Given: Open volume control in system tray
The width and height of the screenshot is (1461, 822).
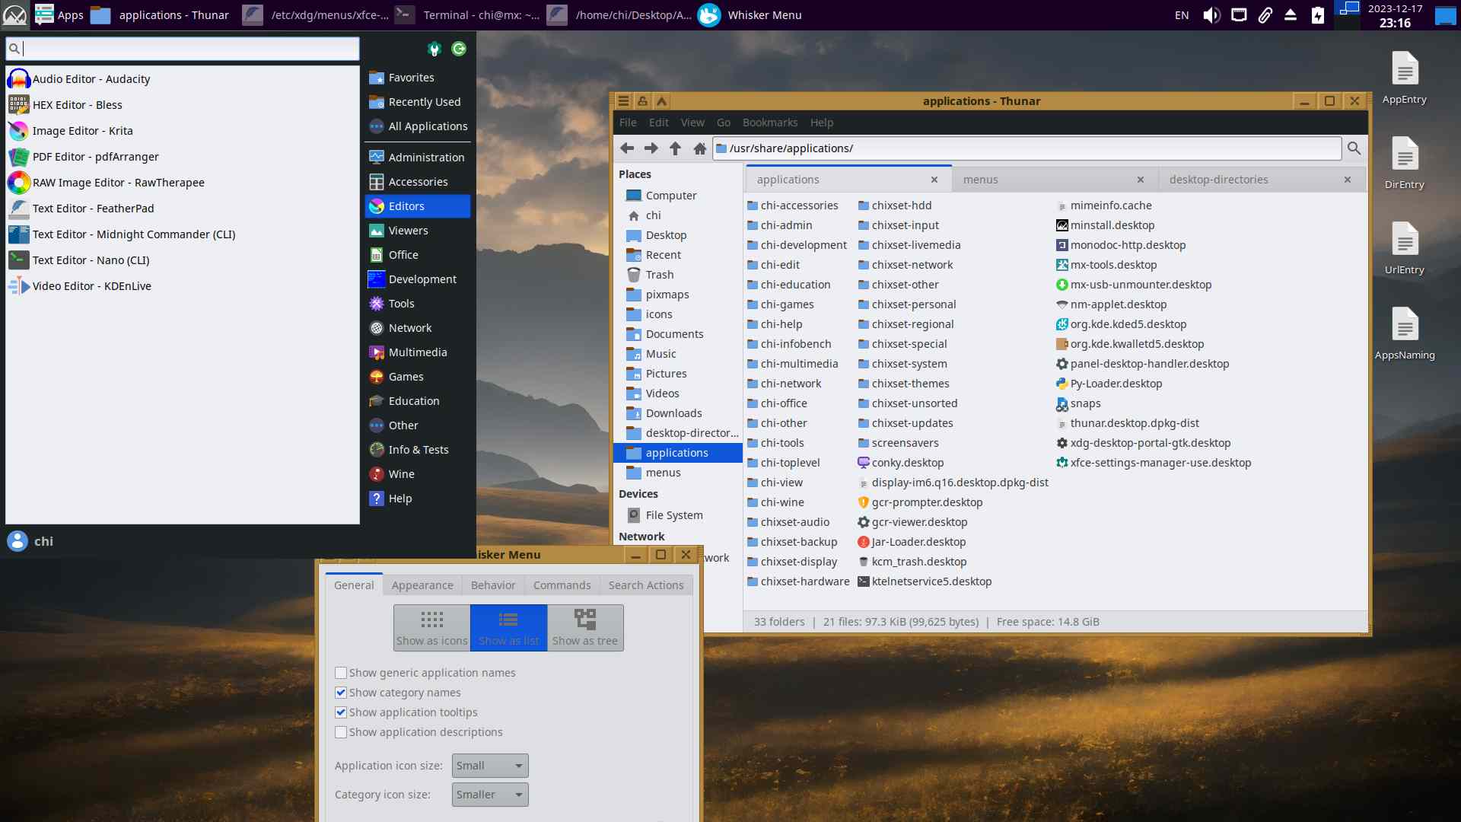Looking at the screenshot, I should click(1211, 15).
